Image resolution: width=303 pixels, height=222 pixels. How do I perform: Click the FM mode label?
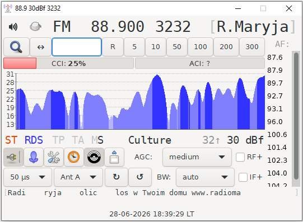click(62, 26)
